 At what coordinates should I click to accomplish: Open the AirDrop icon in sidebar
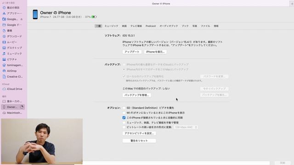tap(4, 71)
